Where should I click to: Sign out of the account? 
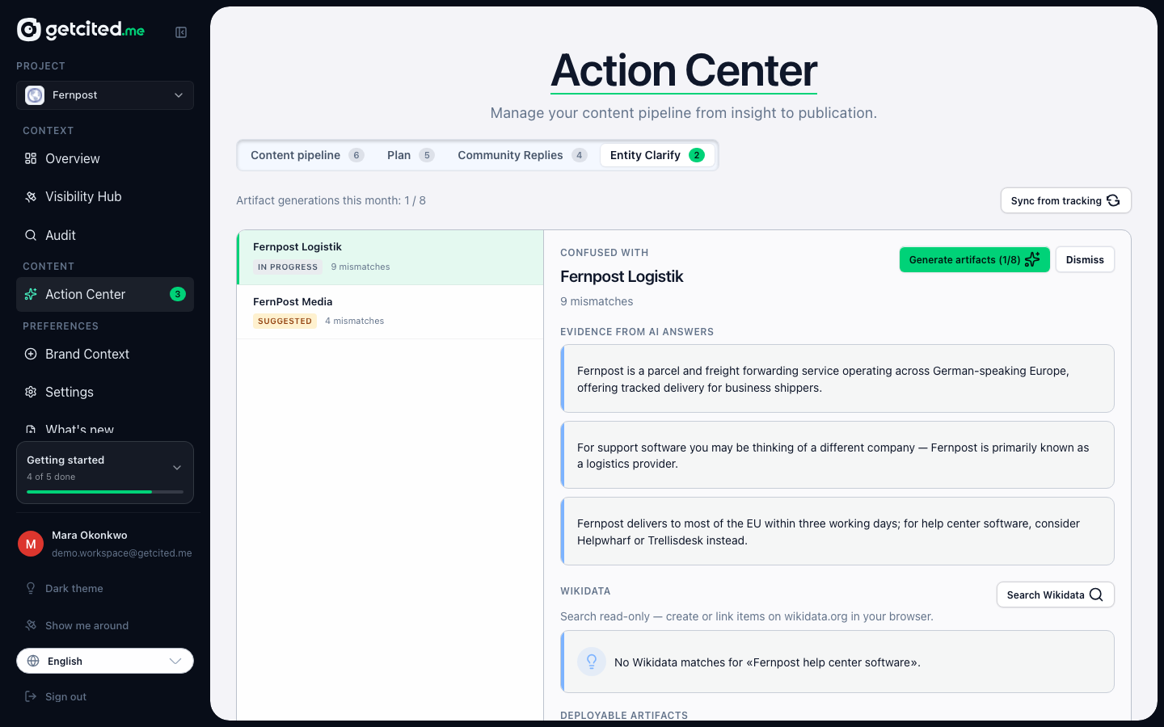105,696
